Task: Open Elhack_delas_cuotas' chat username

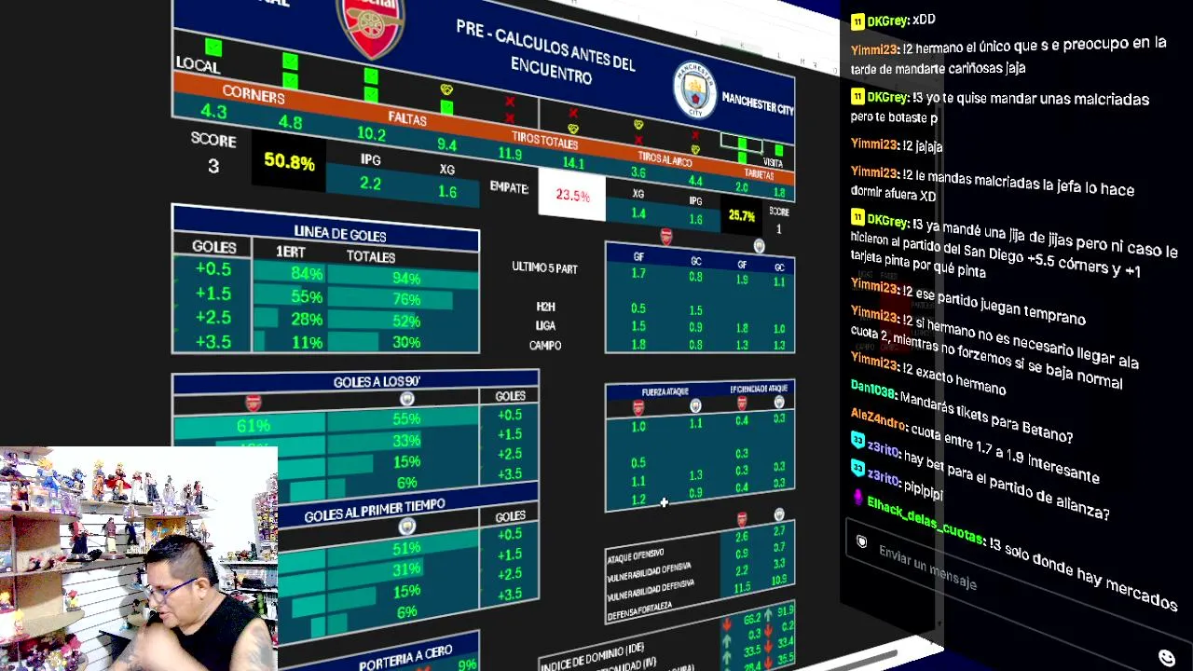Action: [x=925, y=519]
